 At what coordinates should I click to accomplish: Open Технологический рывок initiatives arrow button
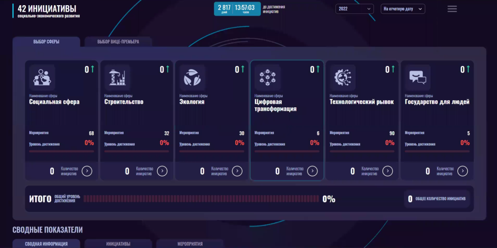pyautogui.click(x=388, y=171)
